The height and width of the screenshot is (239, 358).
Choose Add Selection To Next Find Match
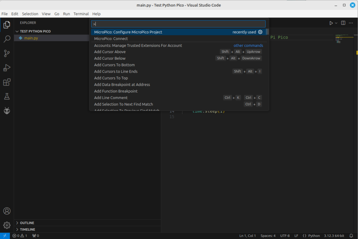[179, 104]
